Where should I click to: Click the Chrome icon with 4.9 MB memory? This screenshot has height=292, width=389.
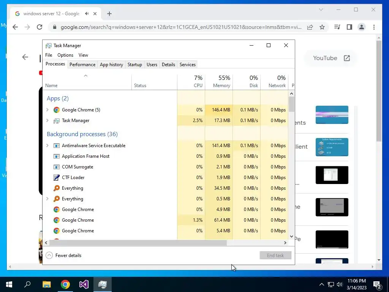(57, 209)
